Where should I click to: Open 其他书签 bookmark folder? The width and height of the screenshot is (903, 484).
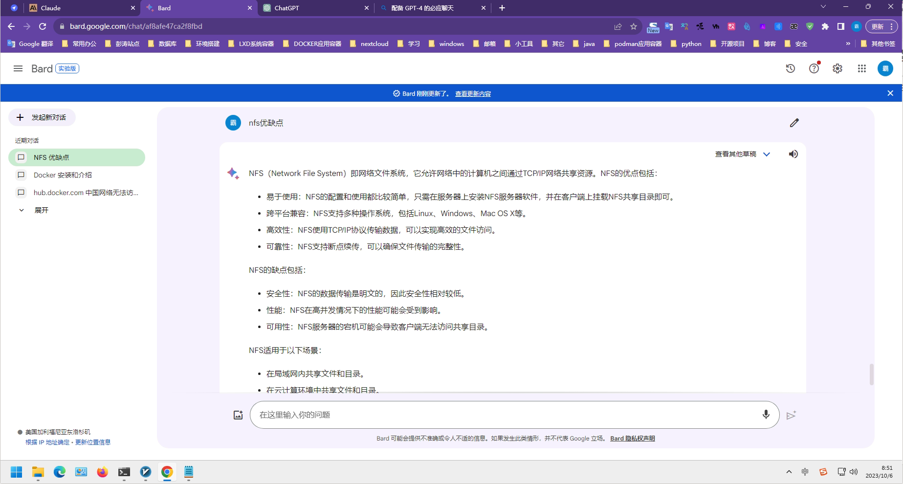click(878, 44)
